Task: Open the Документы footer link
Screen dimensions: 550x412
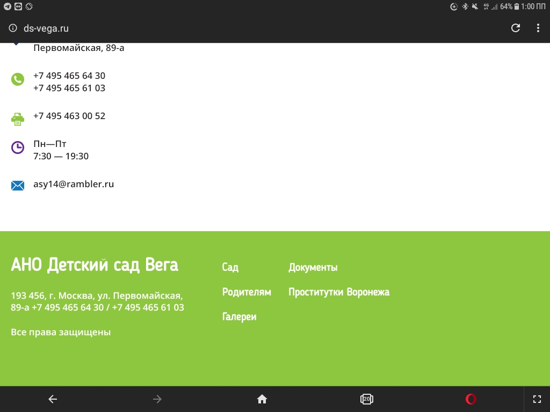Action: click(313, 267)
